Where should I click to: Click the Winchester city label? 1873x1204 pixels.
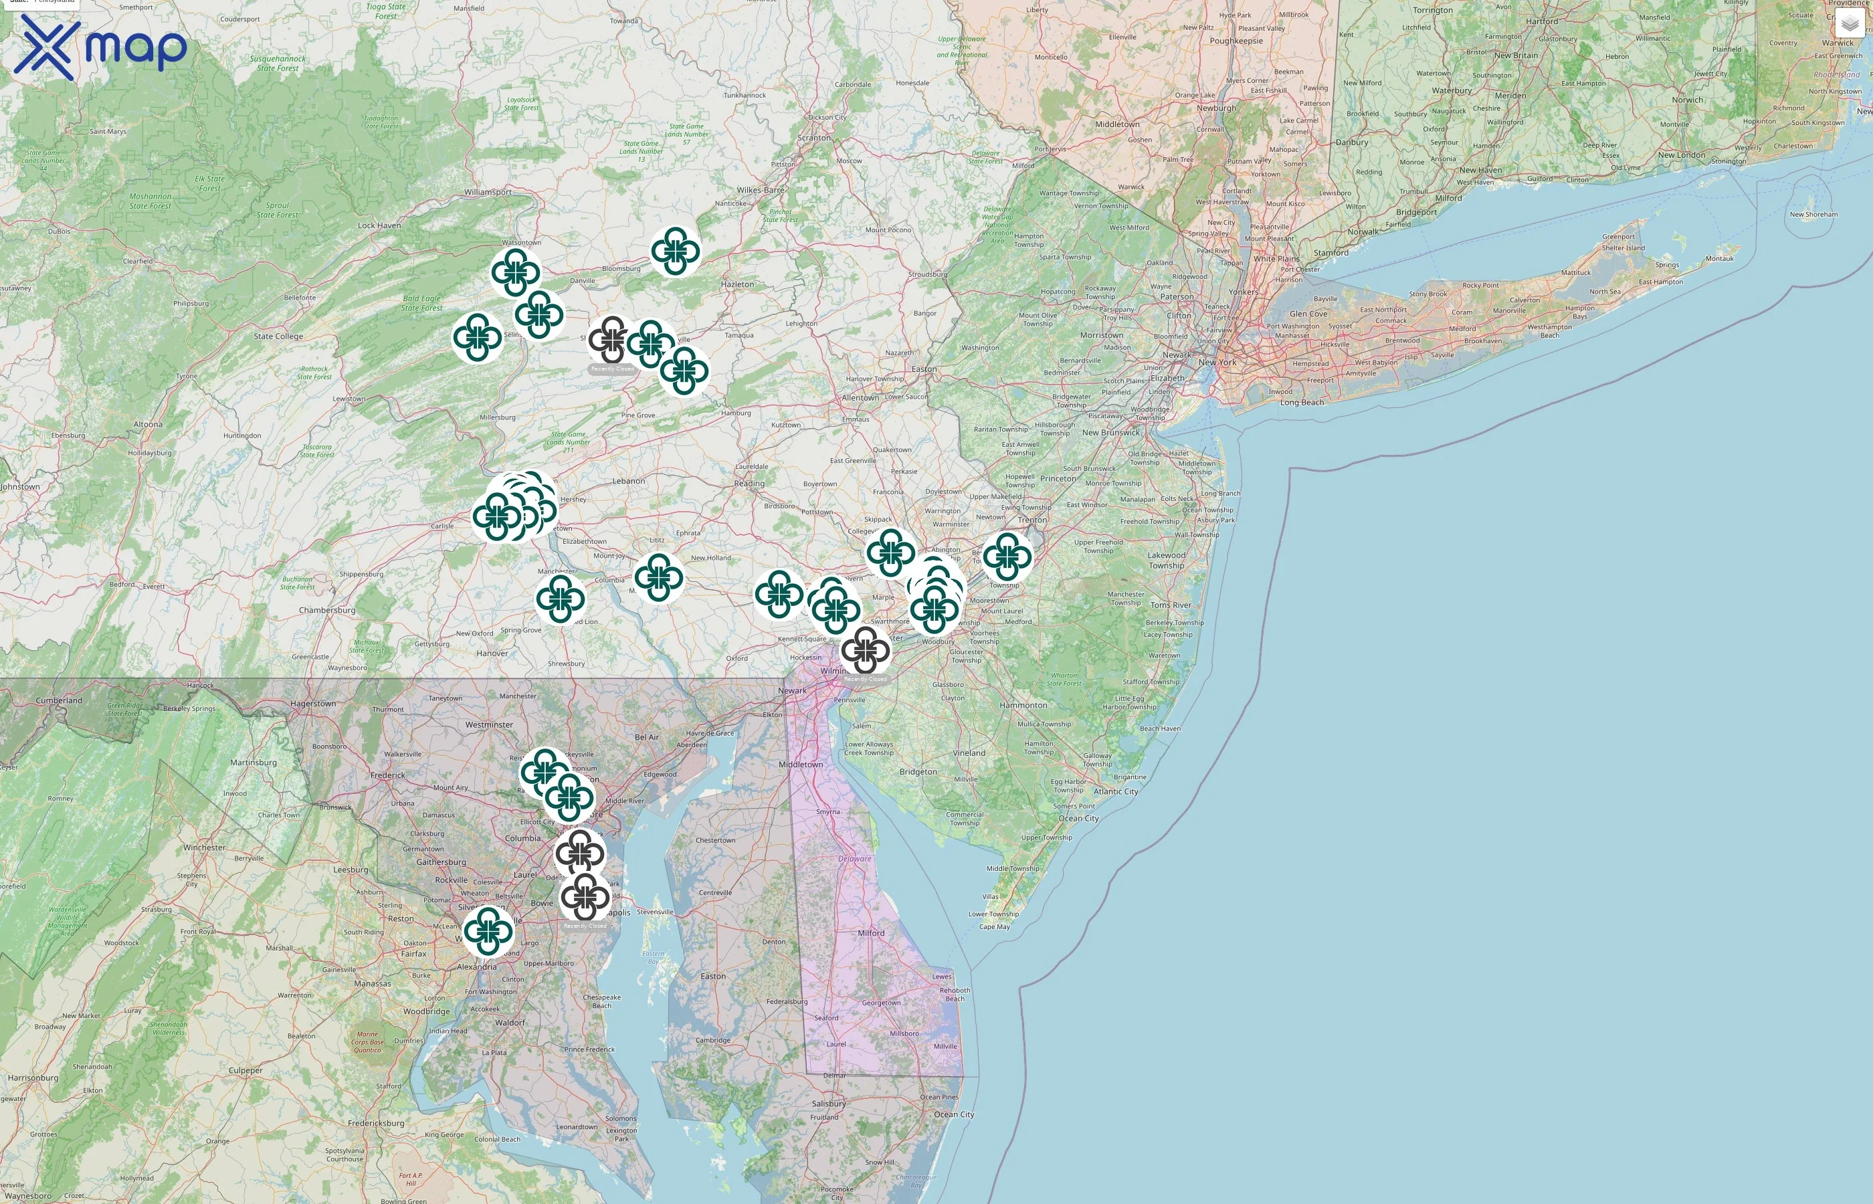pyautogui.click(x=204, y=847)
